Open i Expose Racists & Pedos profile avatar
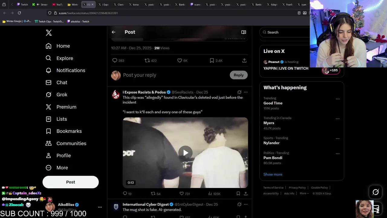 point(116,94)
